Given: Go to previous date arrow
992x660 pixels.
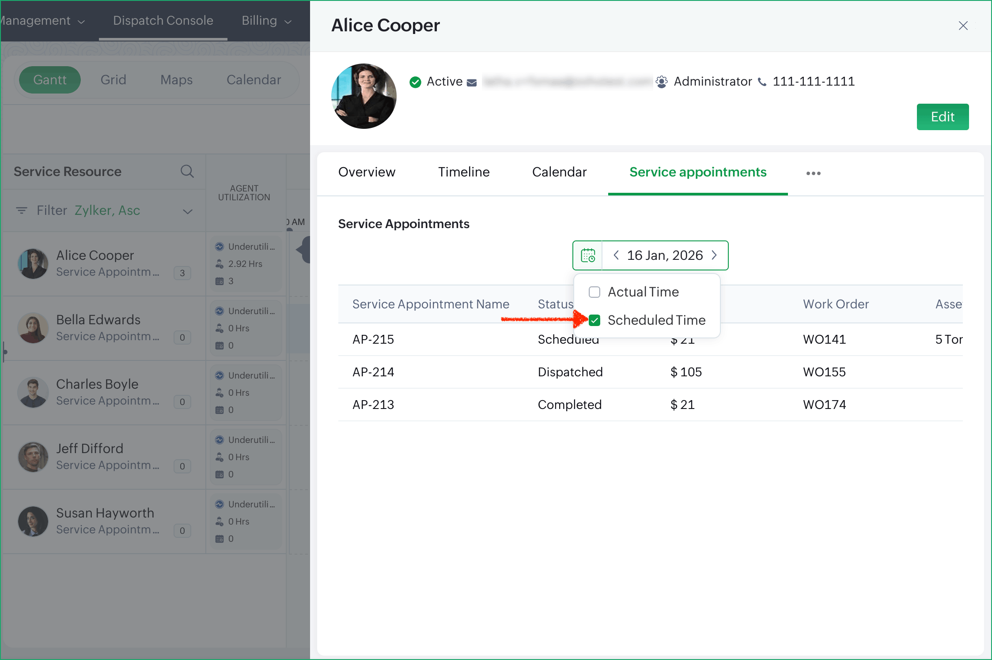Looking at the screenshot, I should pos(616,255).
